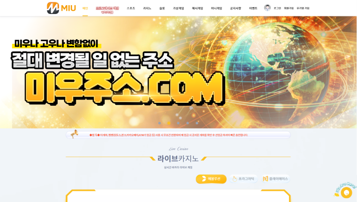Select the 프라그마틱 provider tab
The width and height of the screenshot is (357, 202).
click(x=244, y=179)
